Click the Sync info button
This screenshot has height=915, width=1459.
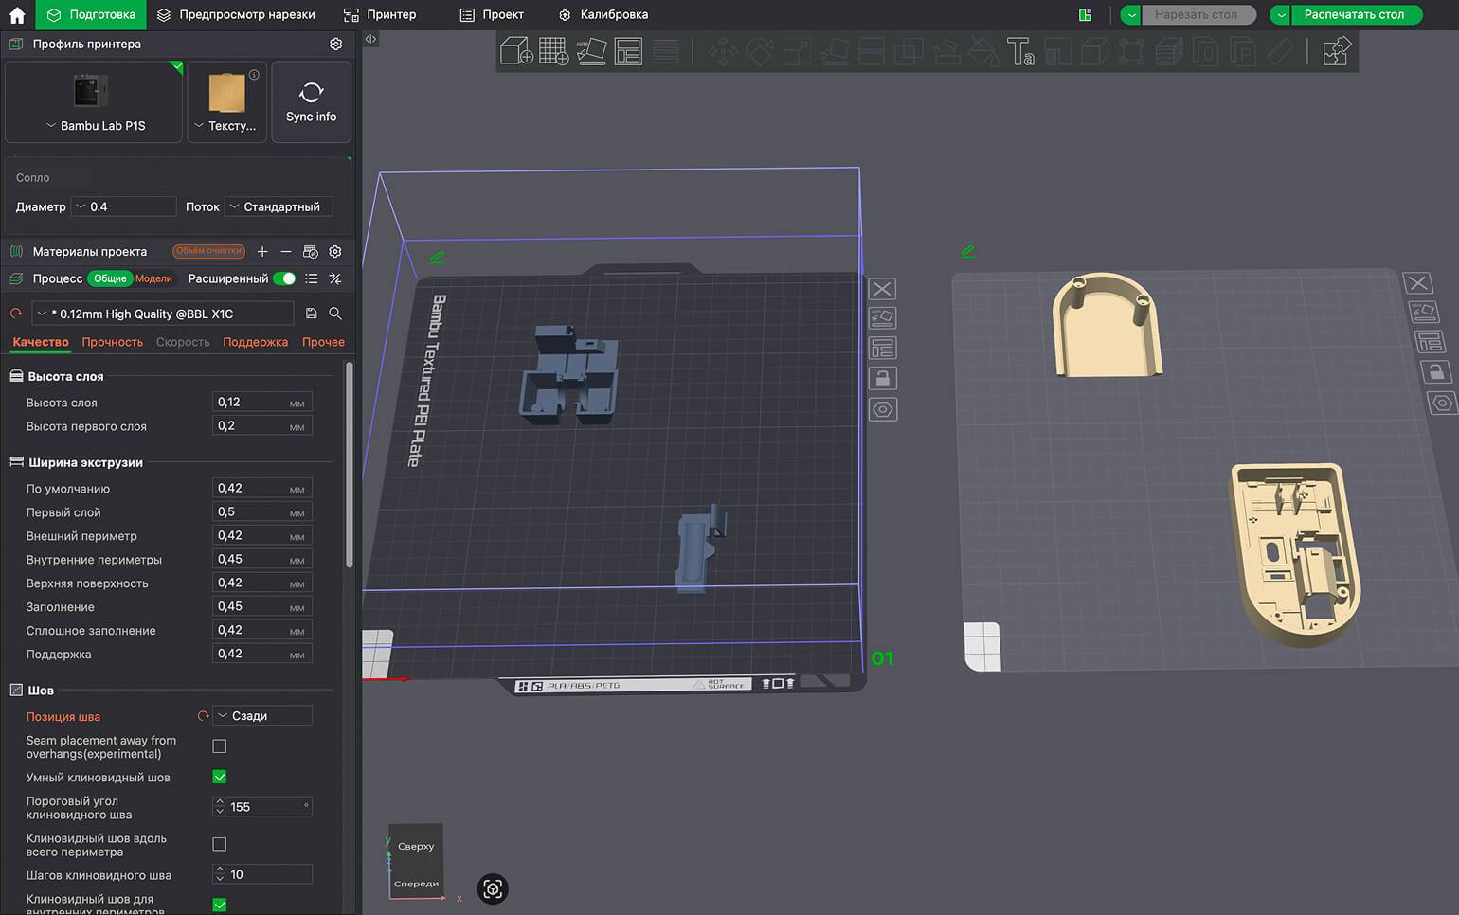tap(311, 101)
